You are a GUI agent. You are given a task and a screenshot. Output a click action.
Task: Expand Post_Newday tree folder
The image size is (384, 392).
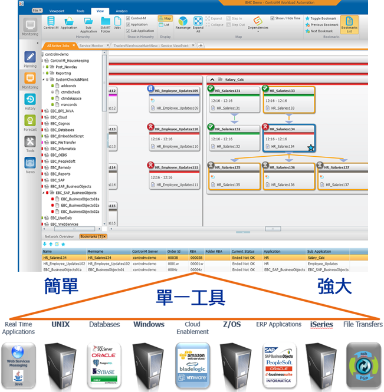(x=44, y=67)
